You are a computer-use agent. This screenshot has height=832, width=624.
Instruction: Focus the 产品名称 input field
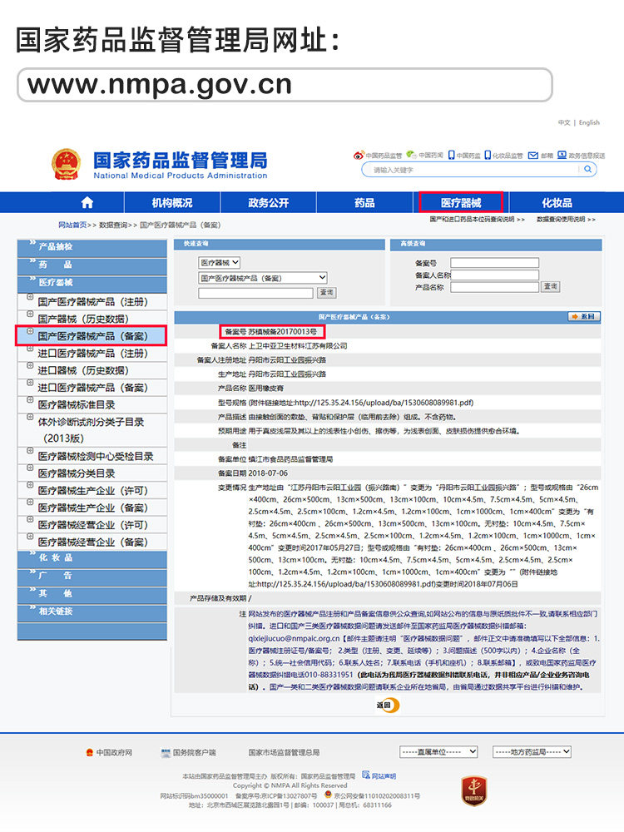[x=494, y=287]
